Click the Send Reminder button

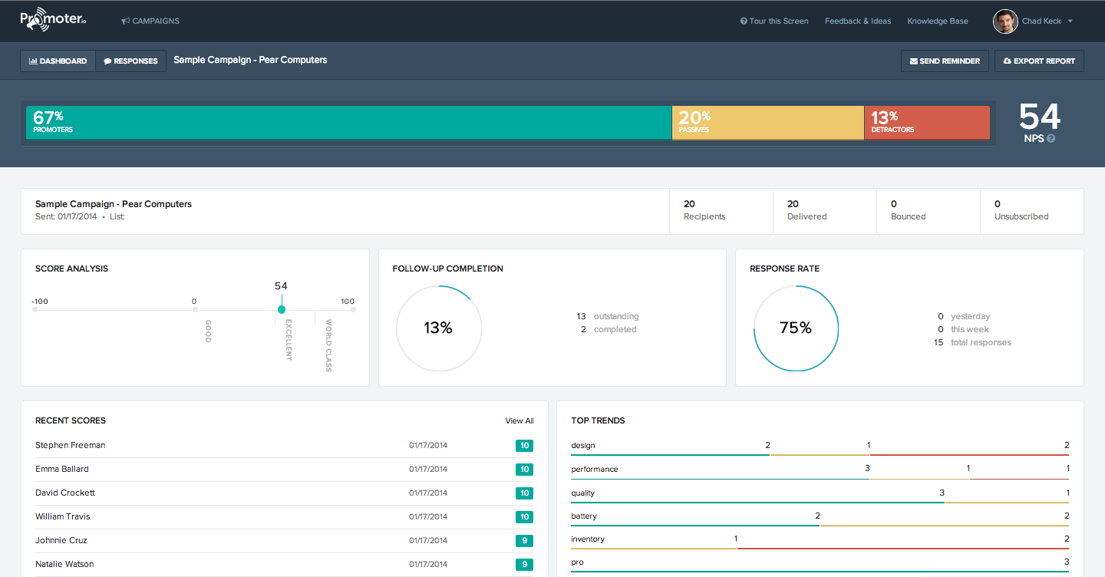tap(945, 61)
